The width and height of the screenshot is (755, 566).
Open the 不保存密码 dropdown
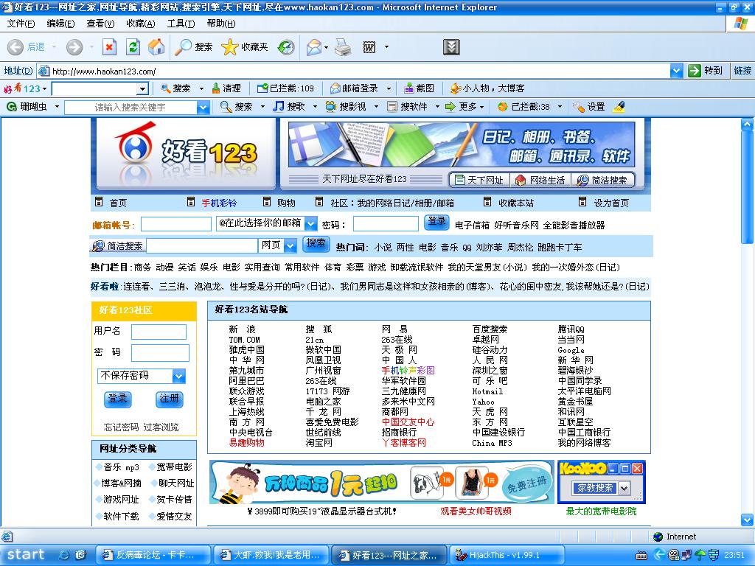click(x=178, y=376)
